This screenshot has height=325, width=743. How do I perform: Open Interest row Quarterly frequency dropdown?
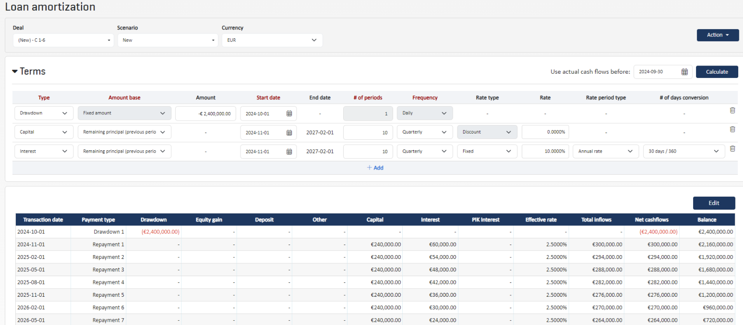[425, 151]
